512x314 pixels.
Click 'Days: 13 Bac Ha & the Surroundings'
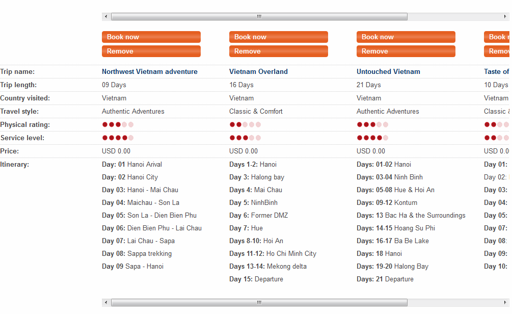[411, 215]
